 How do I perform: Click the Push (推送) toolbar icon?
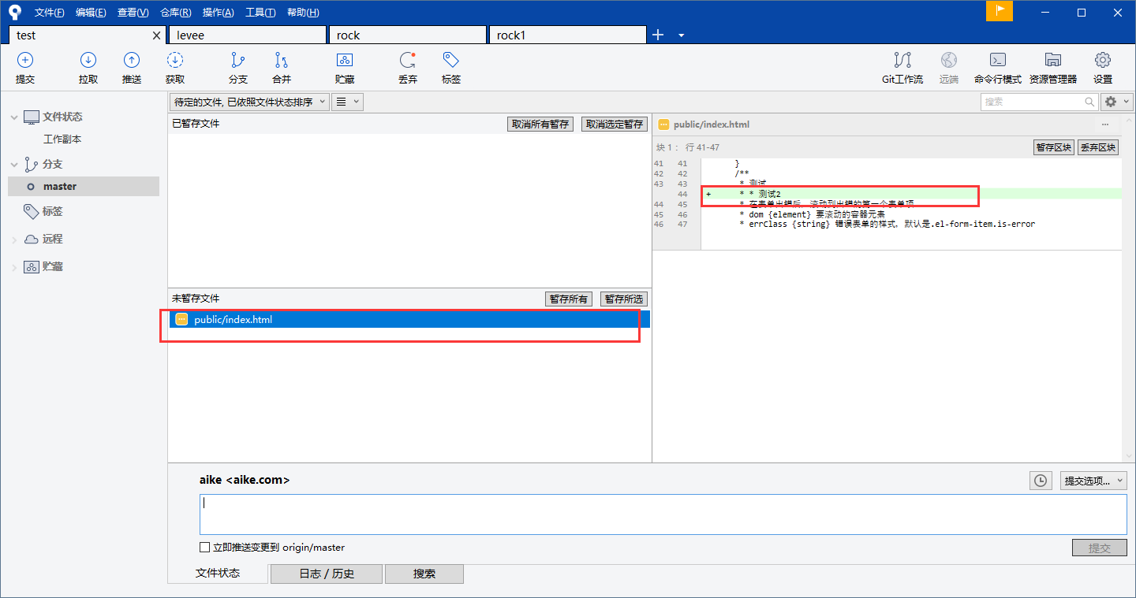tap(132, 61)
